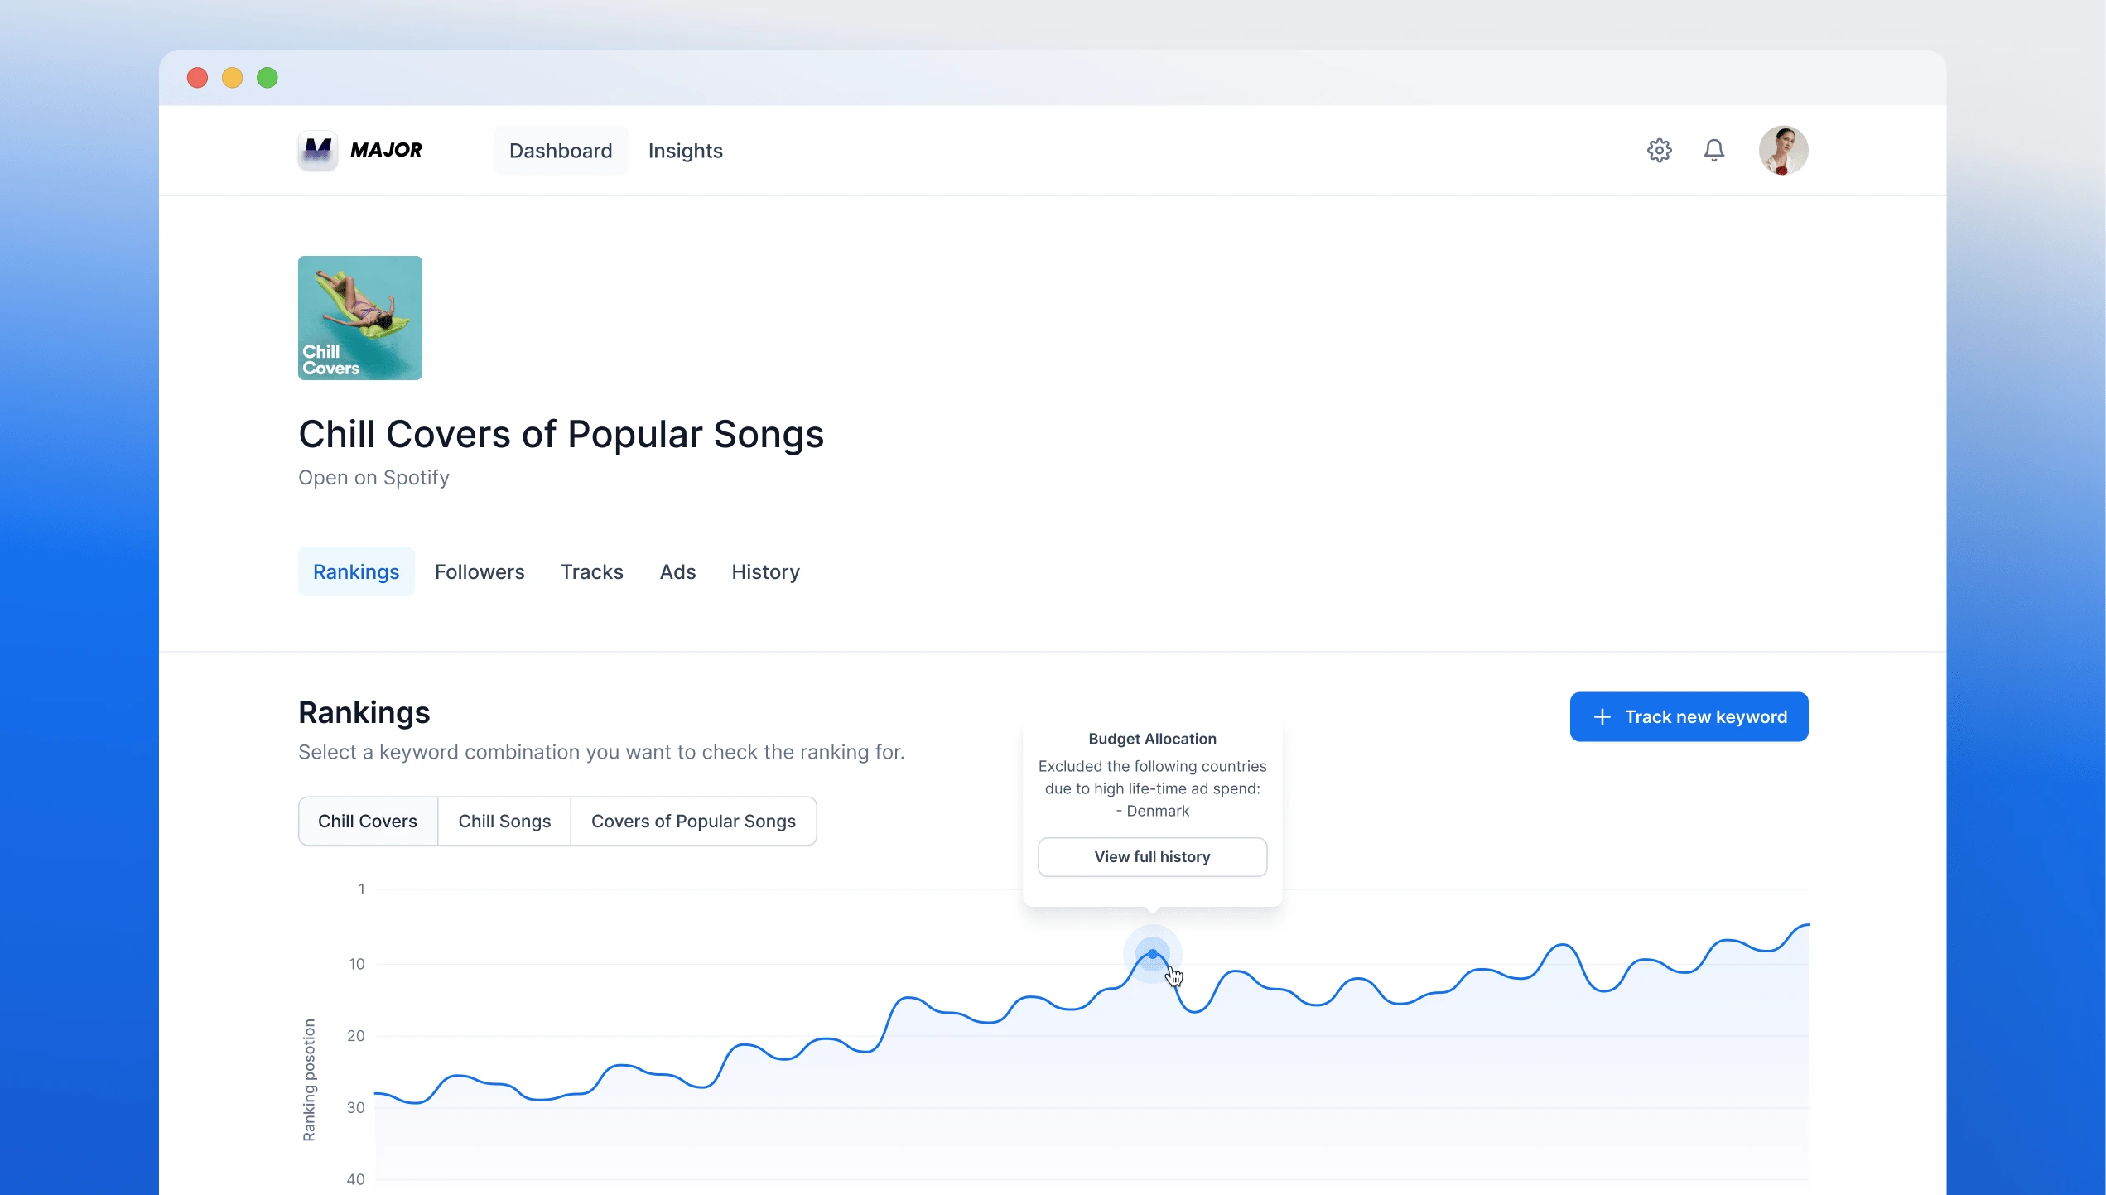This screenshot has width=2106, height=1195.
Task: Click the Open on Spotify link
Action: (373, 478)
